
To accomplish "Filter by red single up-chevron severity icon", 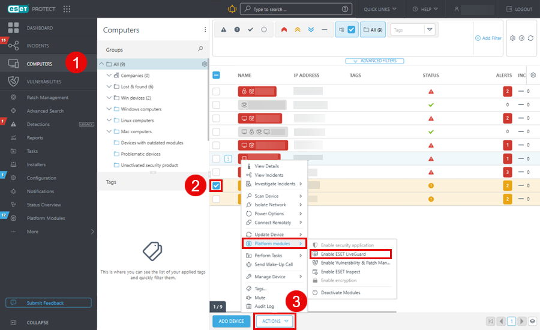I will pos(284,29).
